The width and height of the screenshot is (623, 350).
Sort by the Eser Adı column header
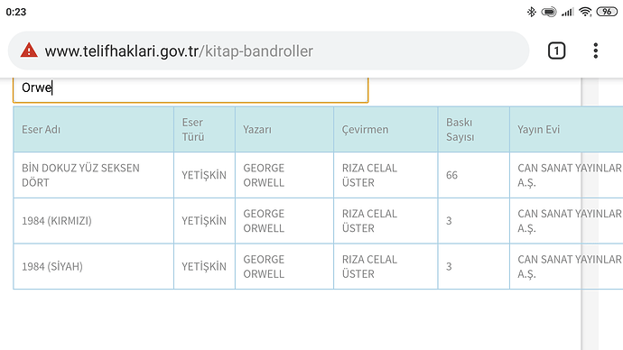(93, 129)
